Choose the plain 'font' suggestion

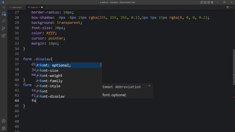(x=69, y=91)
